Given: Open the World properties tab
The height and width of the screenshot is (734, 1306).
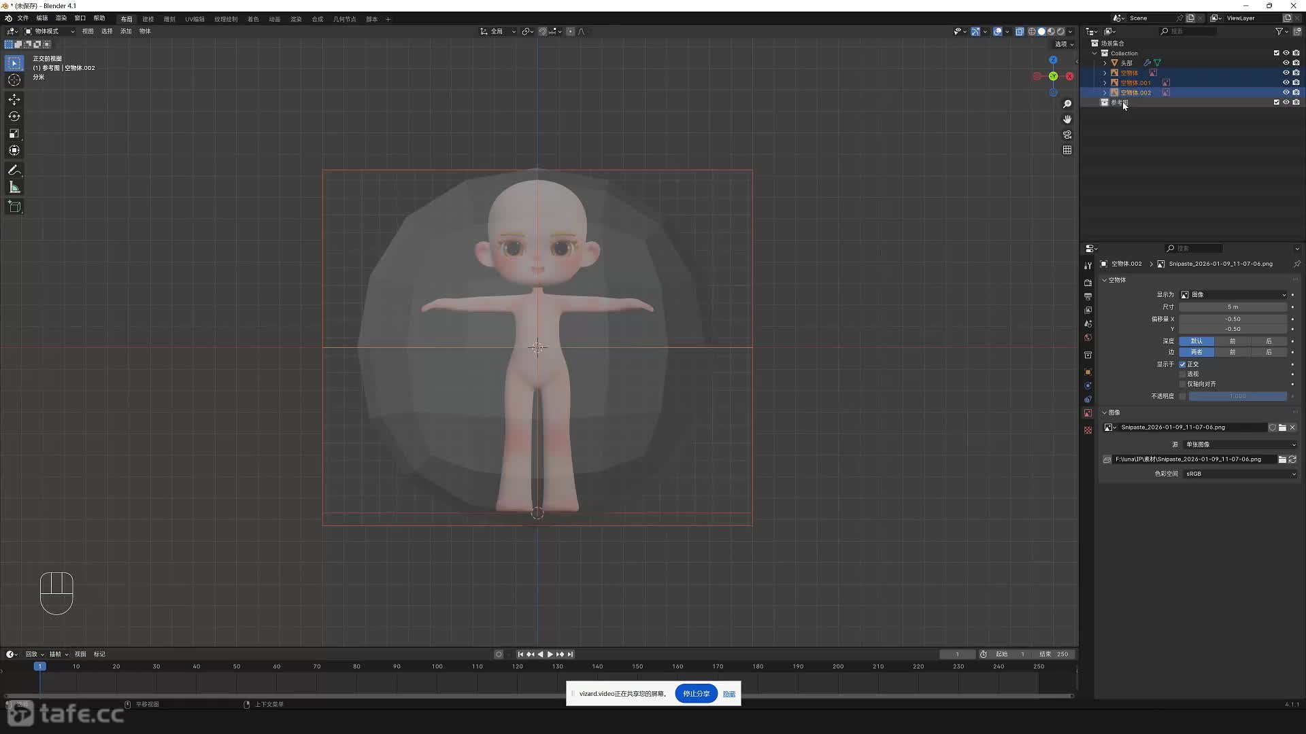Looking at the screenshot, I should pyautogui.click(x=1088, y=338).
